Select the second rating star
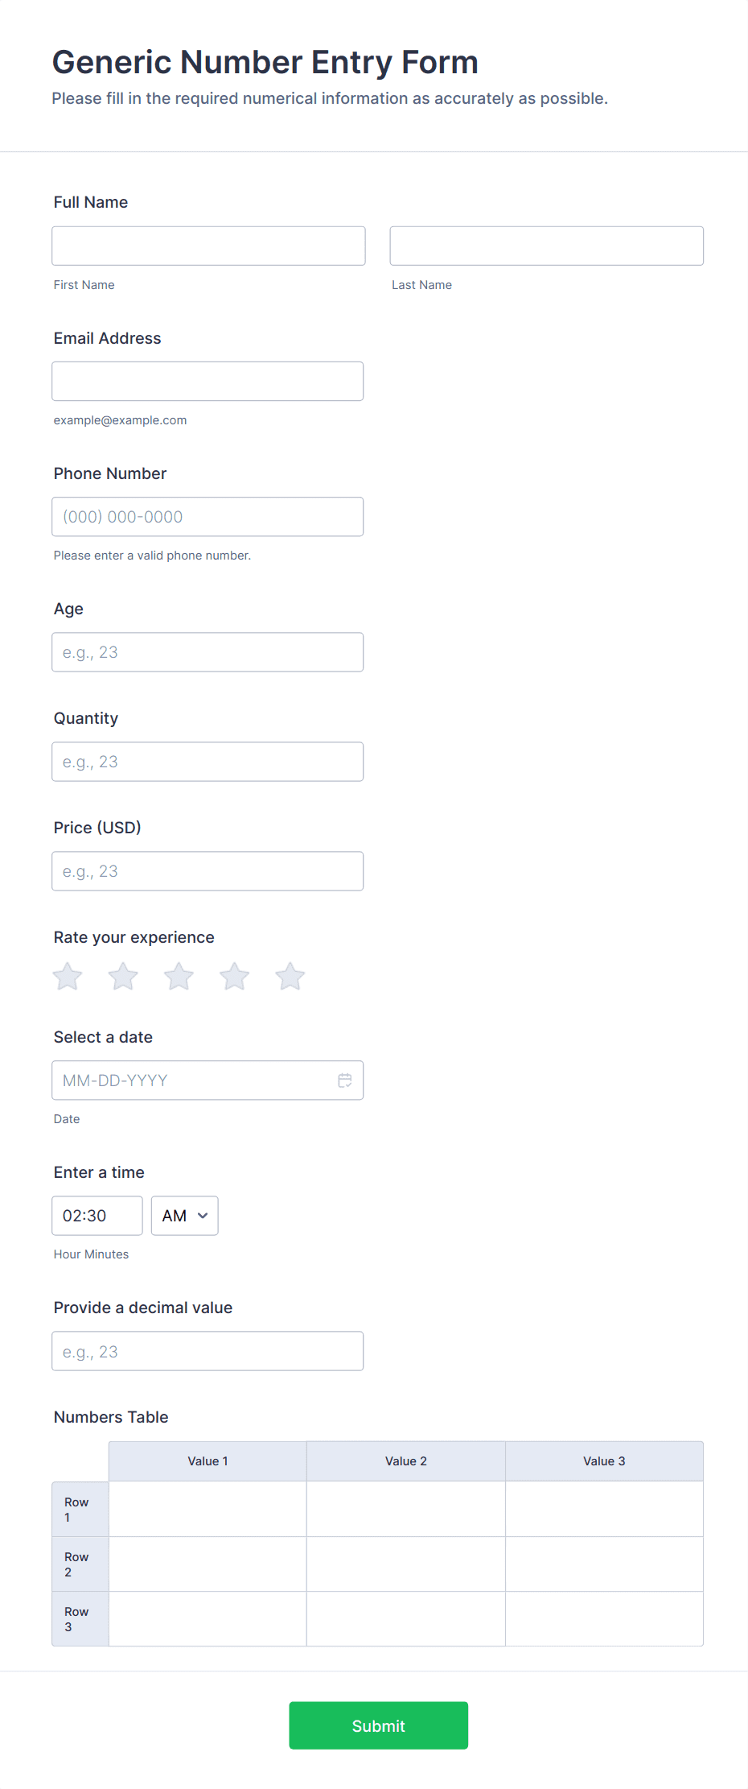748x1789 pixels. 123,977
